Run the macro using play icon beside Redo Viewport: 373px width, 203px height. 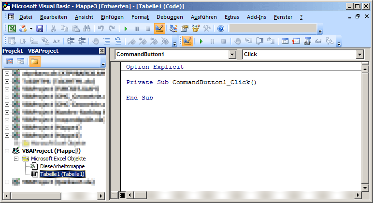pos(126,29)
